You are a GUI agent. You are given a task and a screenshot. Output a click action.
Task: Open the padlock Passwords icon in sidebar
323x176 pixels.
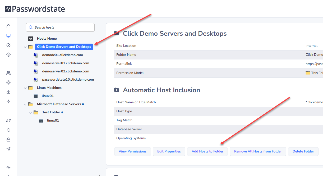8,26
